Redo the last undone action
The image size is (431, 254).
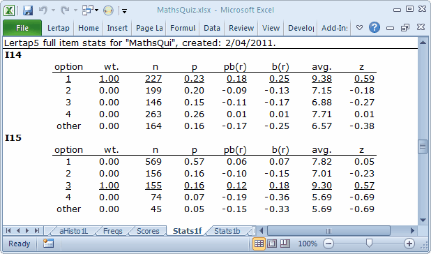(65, 10)
